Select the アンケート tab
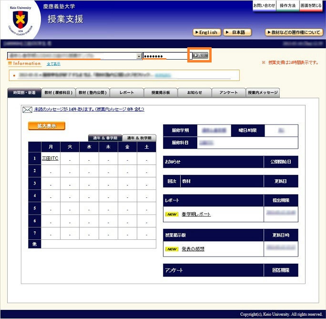 (229, 93)
